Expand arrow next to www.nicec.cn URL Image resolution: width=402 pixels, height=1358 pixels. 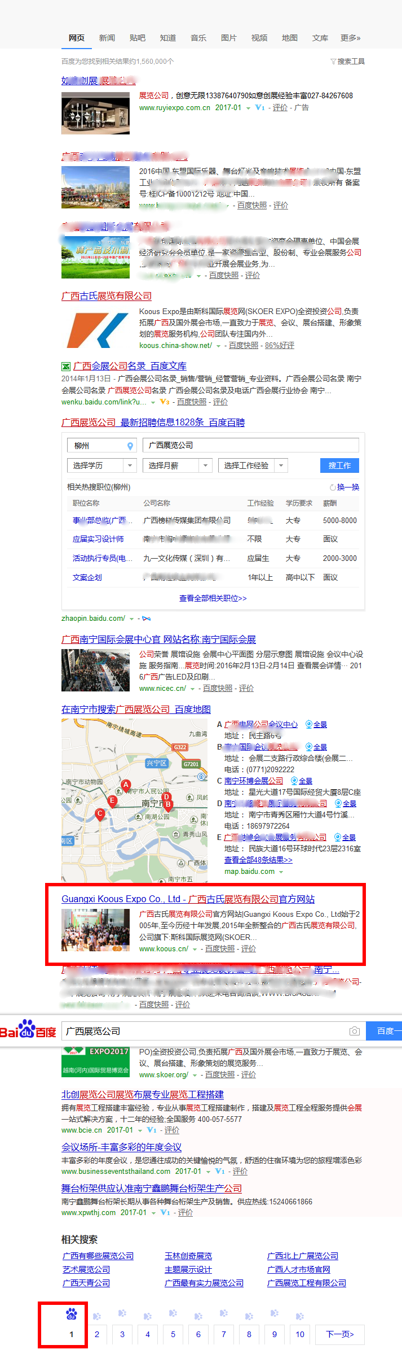192,689
